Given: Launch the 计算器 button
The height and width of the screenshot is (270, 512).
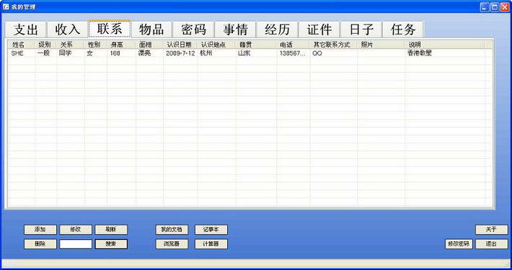Looking at the screenshot, I should click(211, 244).
